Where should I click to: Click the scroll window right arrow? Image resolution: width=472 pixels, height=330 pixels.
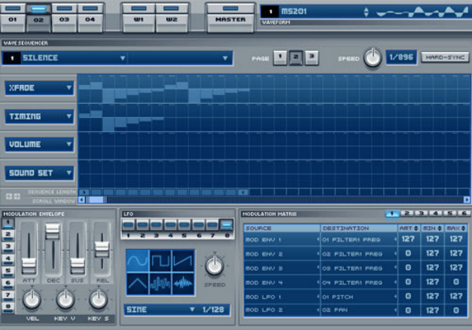(466, 200)
